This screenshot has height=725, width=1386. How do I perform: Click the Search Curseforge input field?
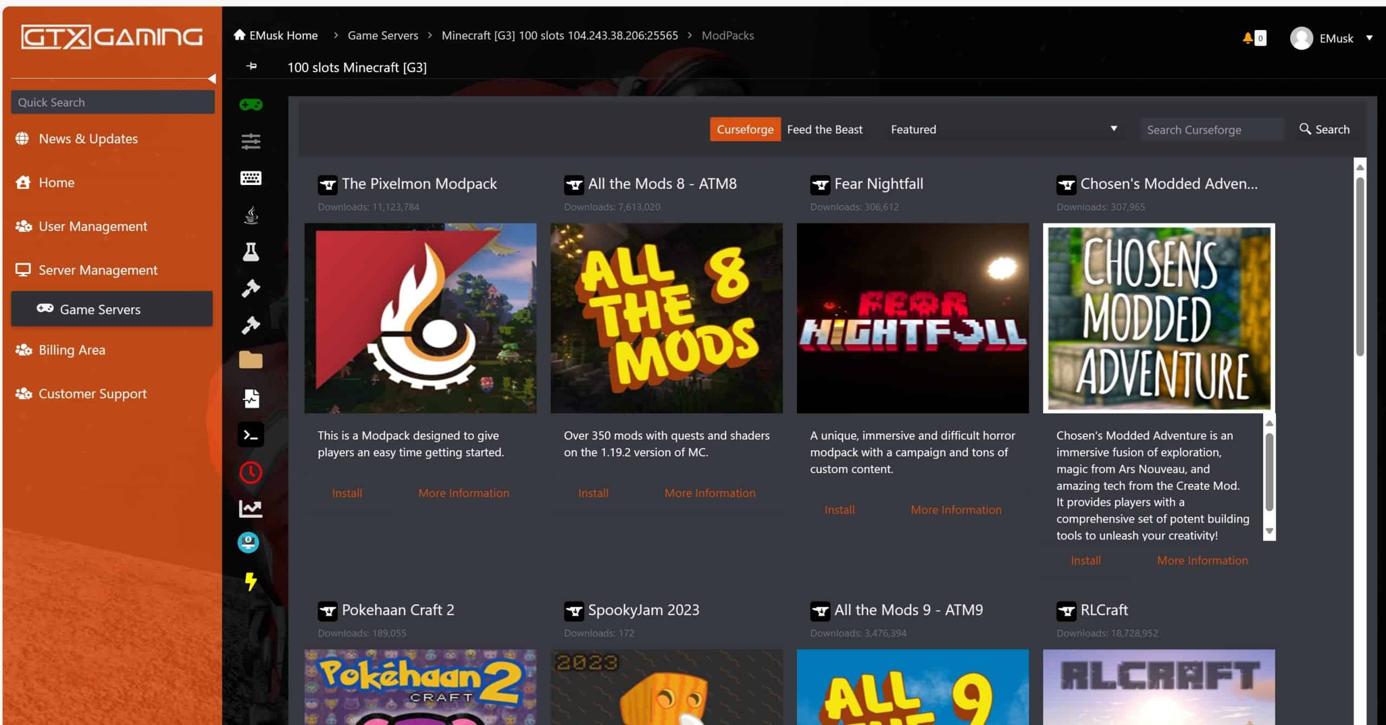[x=1212, y=129]
